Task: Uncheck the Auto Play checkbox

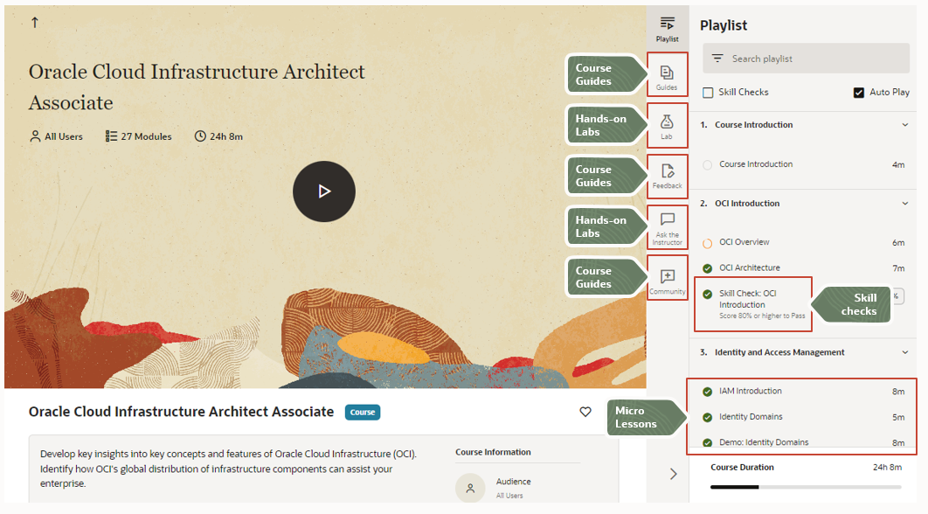Action: (859, 93)
